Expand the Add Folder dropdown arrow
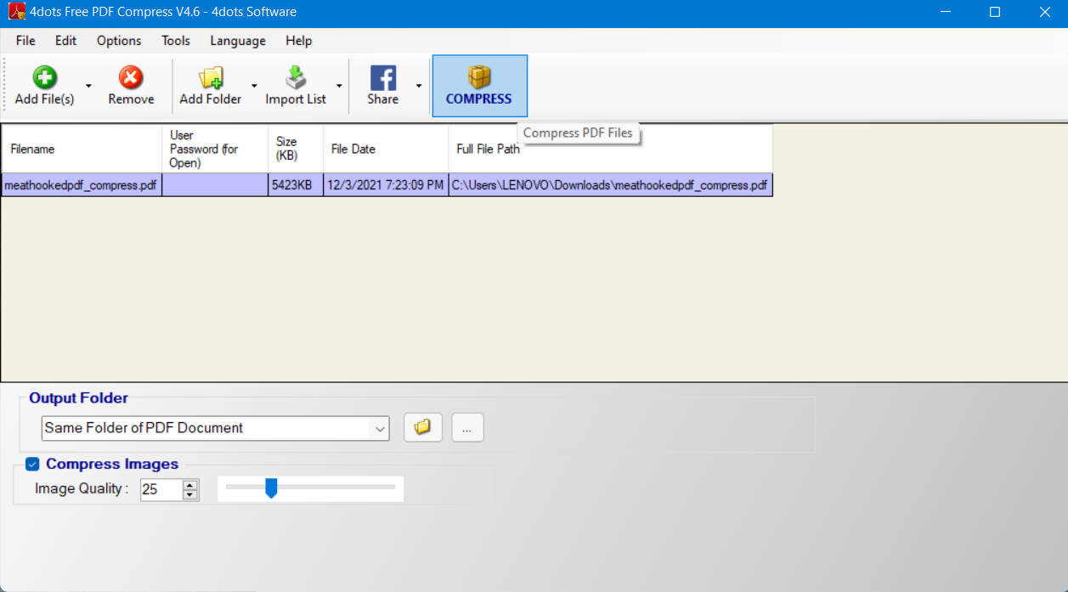The image size is (1068, 592). [253, 86]
